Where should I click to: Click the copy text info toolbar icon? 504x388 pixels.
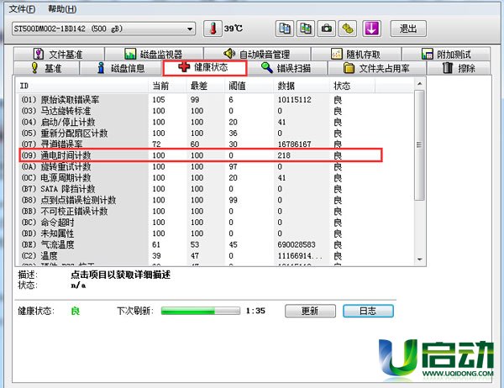click(285, 29)
